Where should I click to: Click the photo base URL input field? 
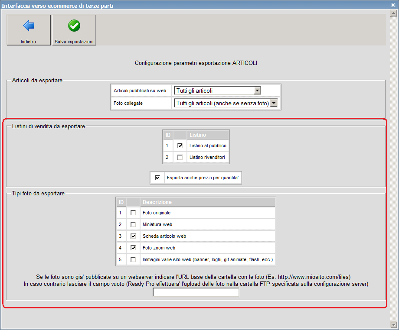196,292
